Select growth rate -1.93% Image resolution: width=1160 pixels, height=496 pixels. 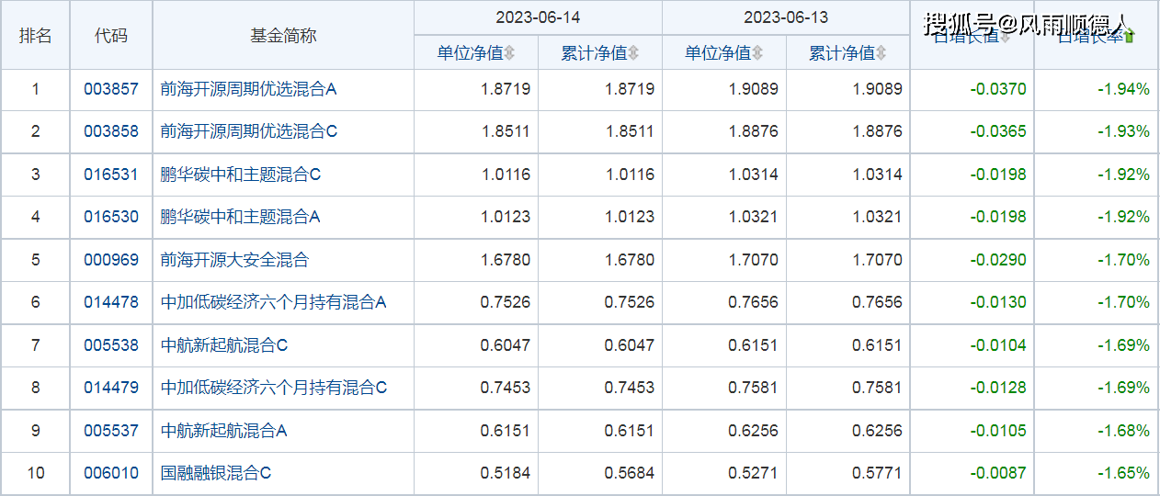point(1123,131)
